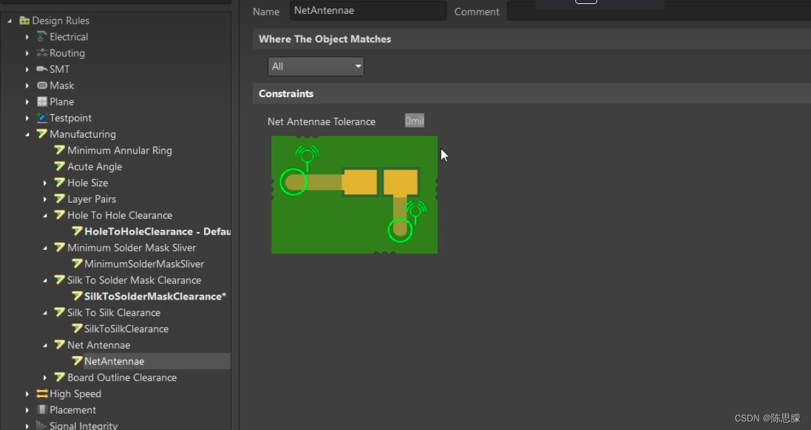Click the Silk To Silk Clearance icon

(x=60, y=313)
